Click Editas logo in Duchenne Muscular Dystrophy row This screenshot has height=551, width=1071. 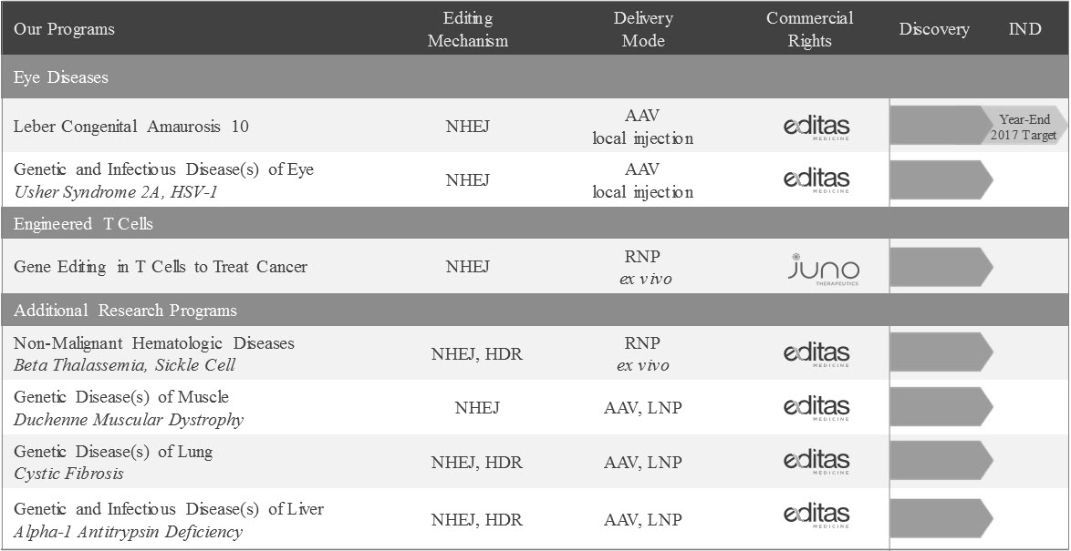(x=816, y=407)
